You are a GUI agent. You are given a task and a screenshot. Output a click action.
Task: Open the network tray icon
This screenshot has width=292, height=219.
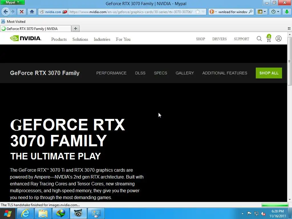tap(256, 213)
